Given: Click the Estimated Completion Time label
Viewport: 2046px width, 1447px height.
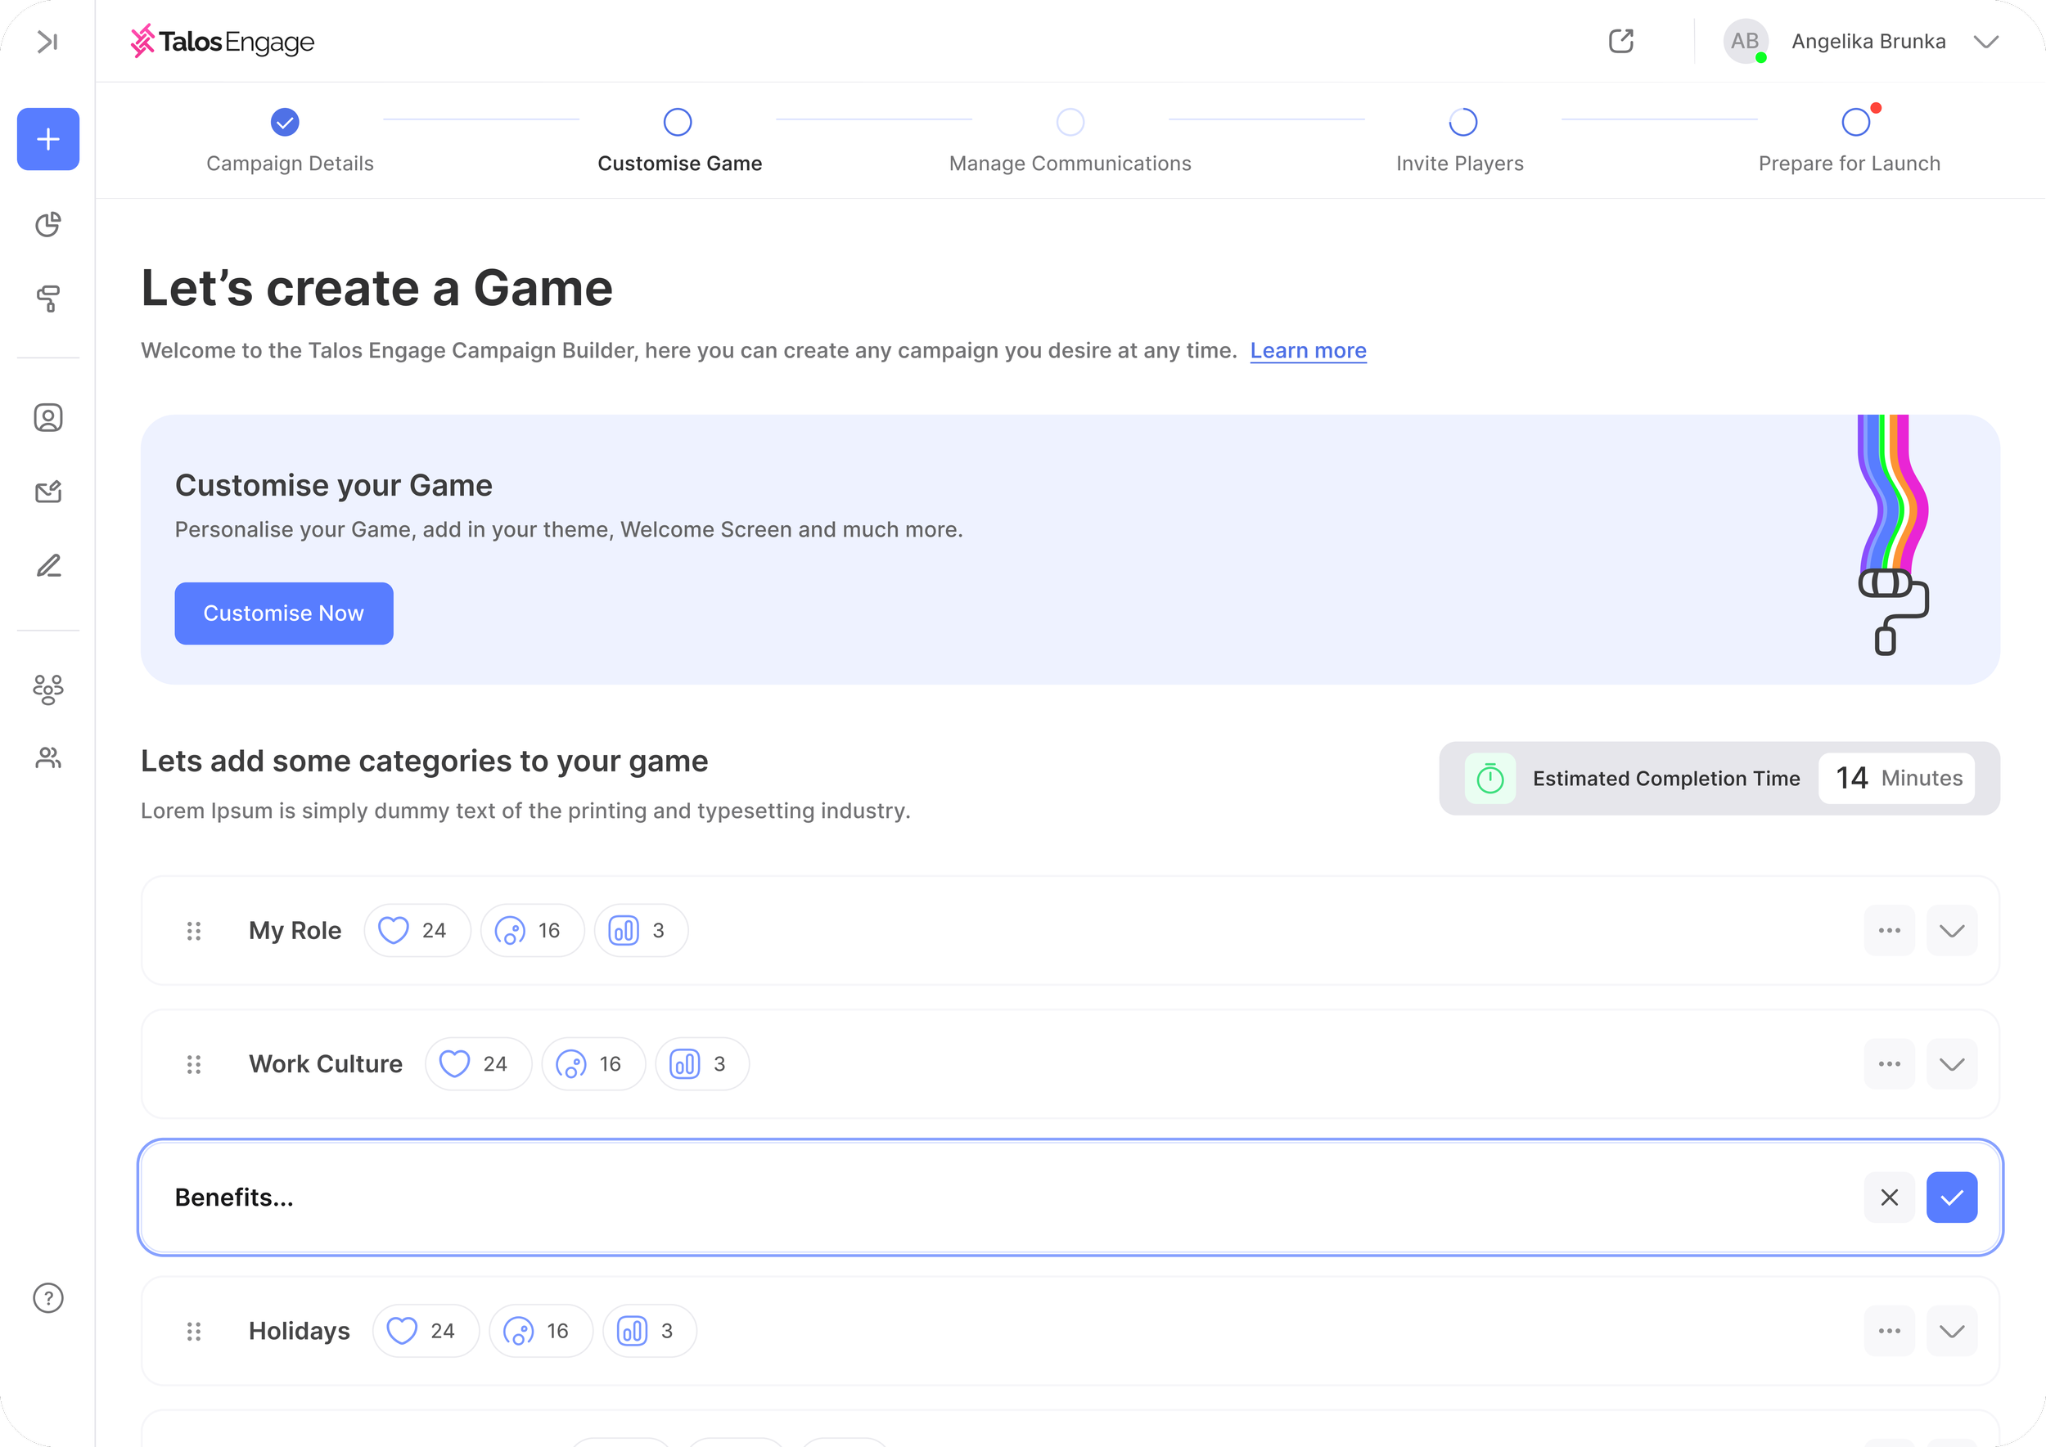Looking at the screenshot, I should (1666, 779).
